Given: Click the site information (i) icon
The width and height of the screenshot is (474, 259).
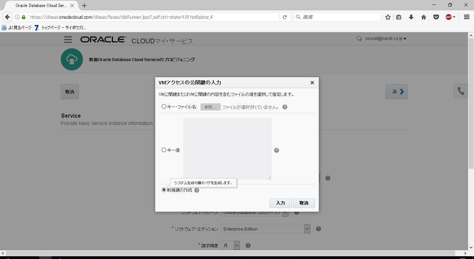Looking at the screenshot, I should (x=17, y=17).
